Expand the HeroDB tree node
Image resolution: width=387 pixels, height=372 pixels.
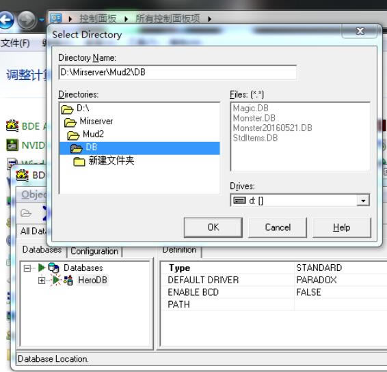pyautogui.click(x=42, y=281)
